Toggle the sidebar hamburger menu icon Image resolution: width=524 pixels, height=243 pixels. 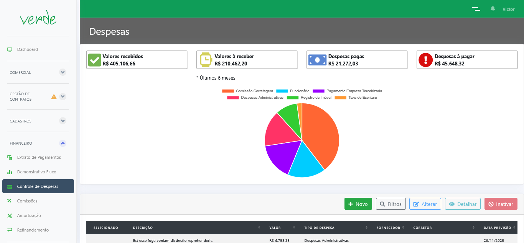[x=476, y=9]
